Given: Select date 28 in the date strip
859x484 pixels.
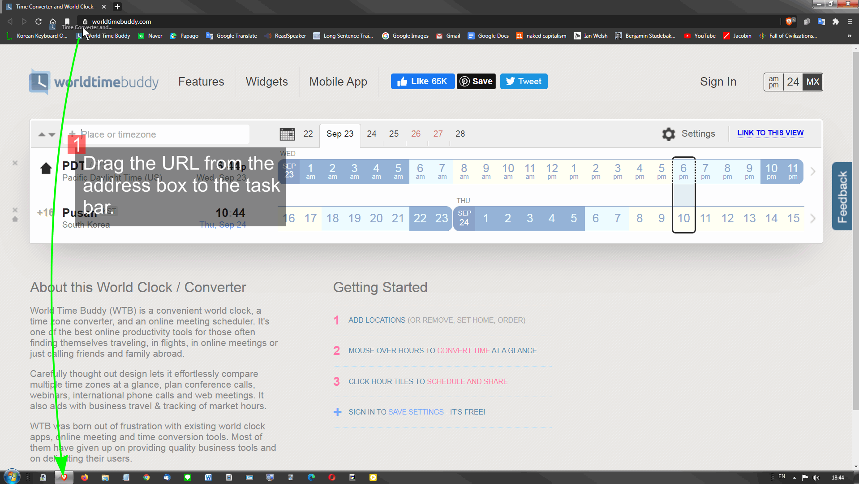Looking at the screenshot, I should [460, 134].
